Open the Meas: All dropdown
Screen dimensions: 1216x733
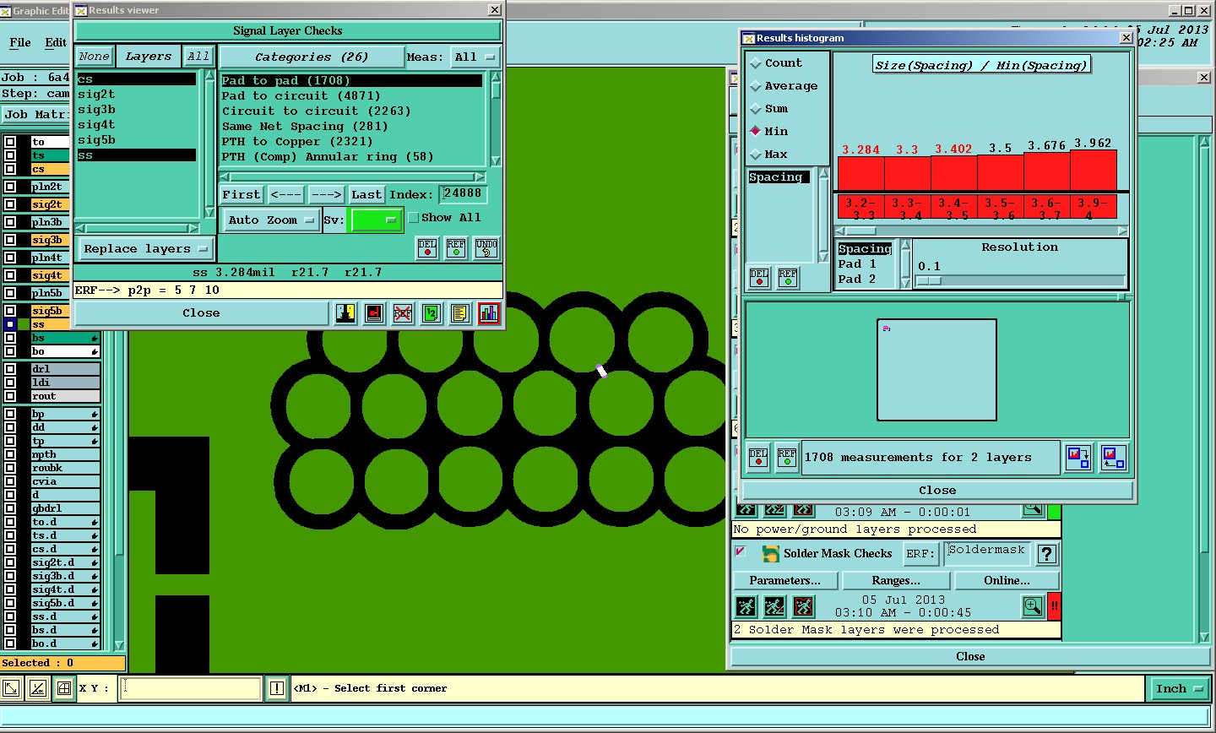pyautogui.click(x=475, y=57)
